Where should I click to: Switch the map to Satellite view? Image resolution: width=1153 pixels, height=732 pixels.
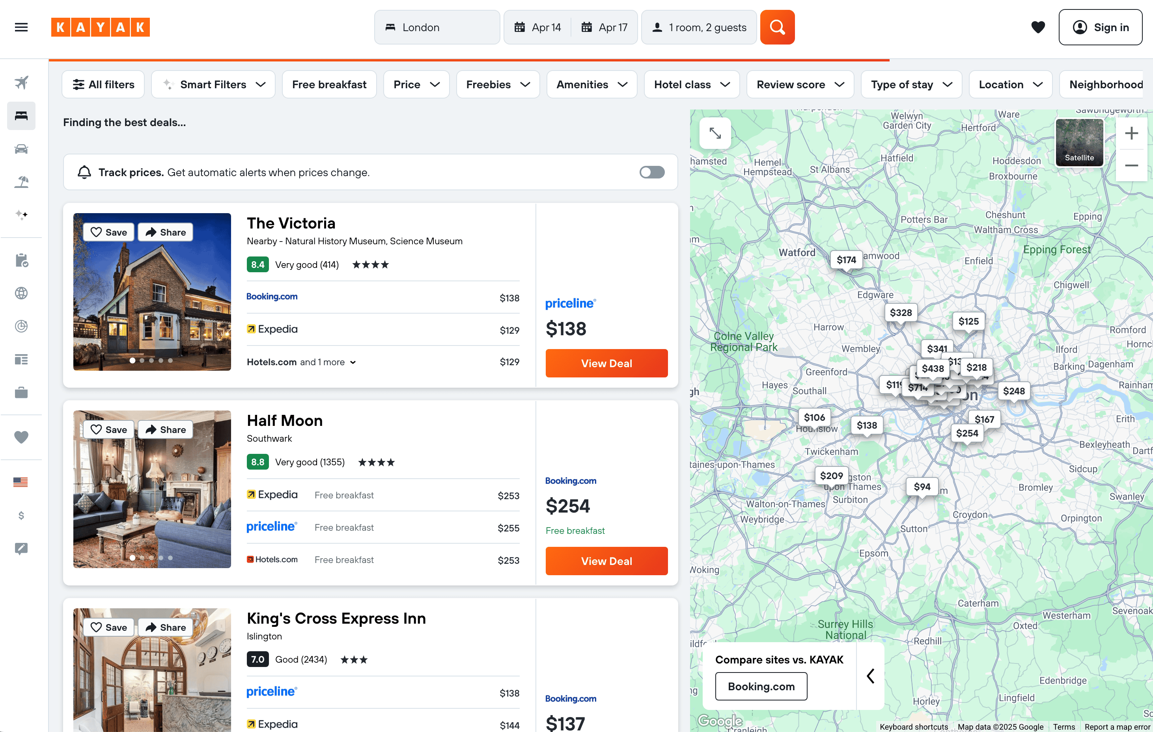pyautogui.click(x=1079, y=143)
